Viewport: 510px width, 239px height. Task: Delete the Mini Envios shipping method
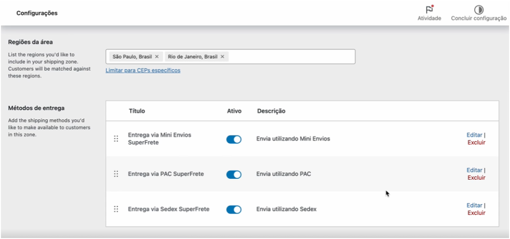pyautogui.click(x=476, y=142)
